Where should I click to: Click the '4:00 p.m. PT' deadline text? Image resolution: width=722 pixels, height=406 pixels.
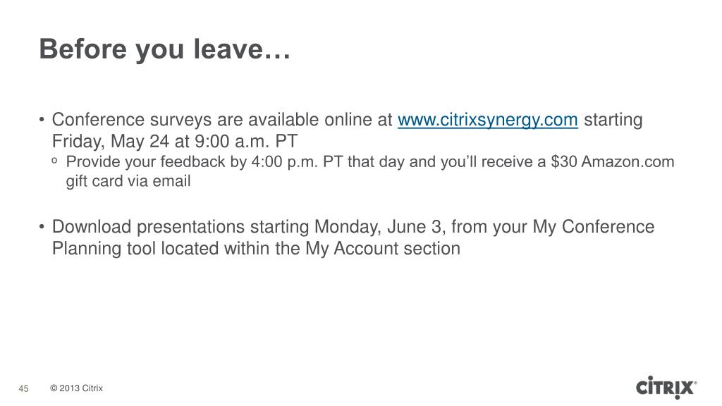(297, 161)
